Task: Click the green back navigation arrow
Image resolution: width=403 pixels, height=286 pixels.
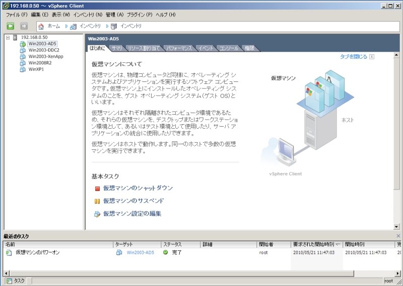Action: tap(10, 26)
